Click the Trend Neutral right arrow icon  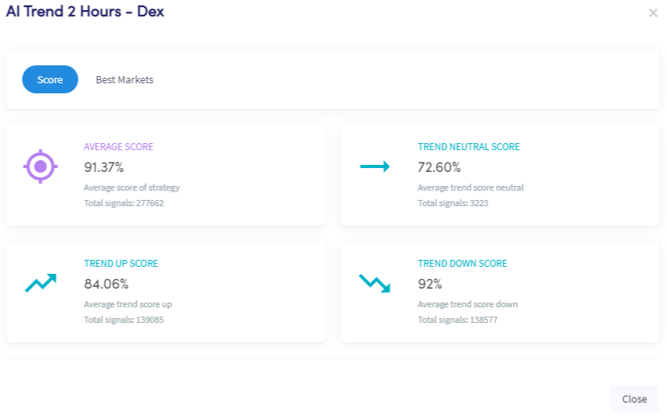(375, 166)
